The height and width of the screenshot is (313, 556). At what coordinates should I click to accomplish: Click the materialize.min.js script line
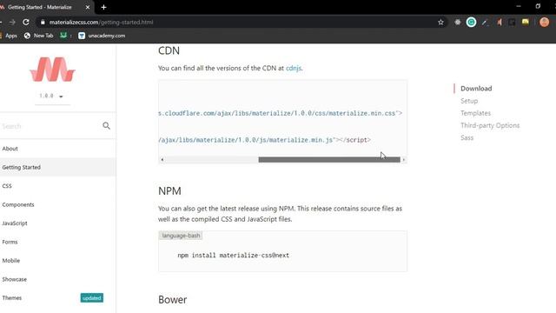264,140
